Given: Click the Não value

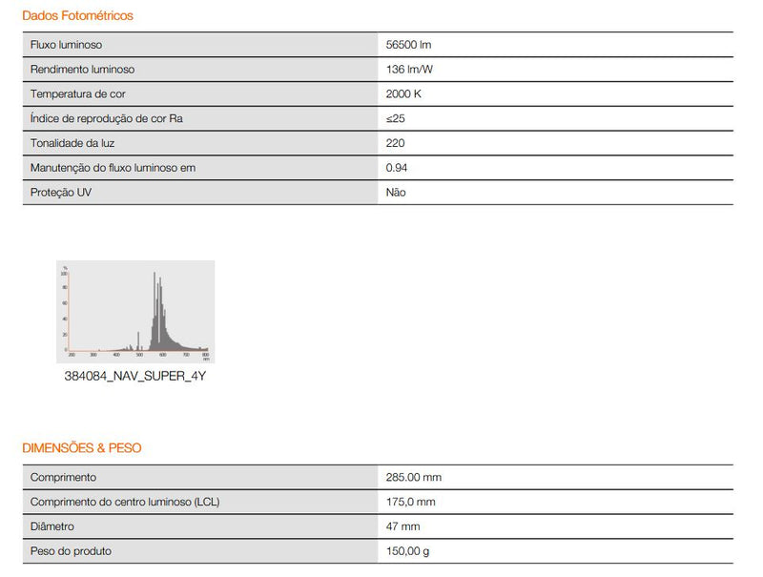Looking at the screenshot, I should (x=396, y=192).
